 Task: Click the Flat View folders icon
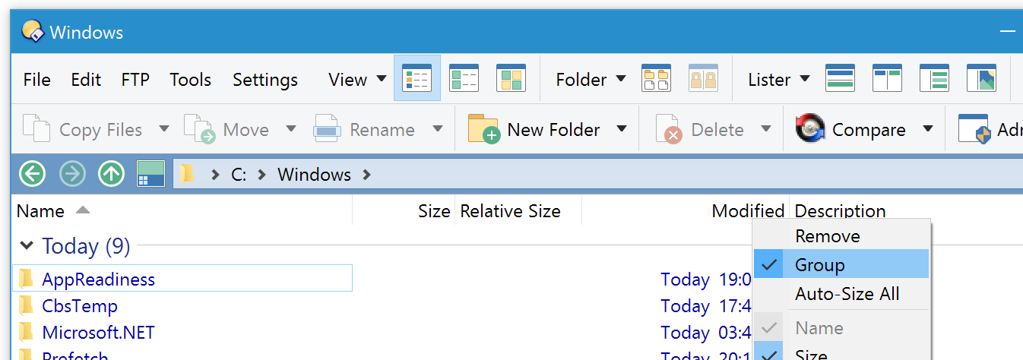click(657, 78)
